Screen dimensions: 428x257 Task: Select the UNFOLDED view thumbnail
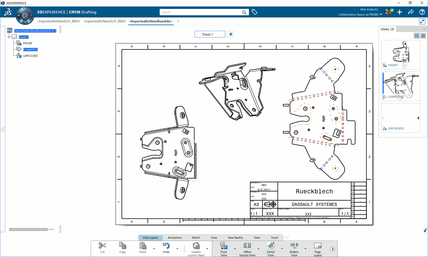[401, 118]
